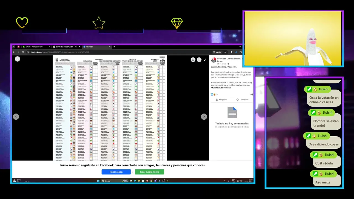Viewport: 354px width, 199px height.
Task: Click the facebook.com address bar
Action: tap(119, 52)
